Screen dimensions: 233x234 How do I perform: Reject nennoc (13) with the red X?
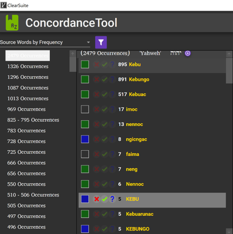[x=96, y=124]
